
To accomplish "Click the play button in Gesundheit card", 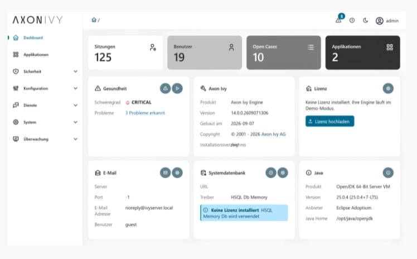I will (x=177, y=88).
